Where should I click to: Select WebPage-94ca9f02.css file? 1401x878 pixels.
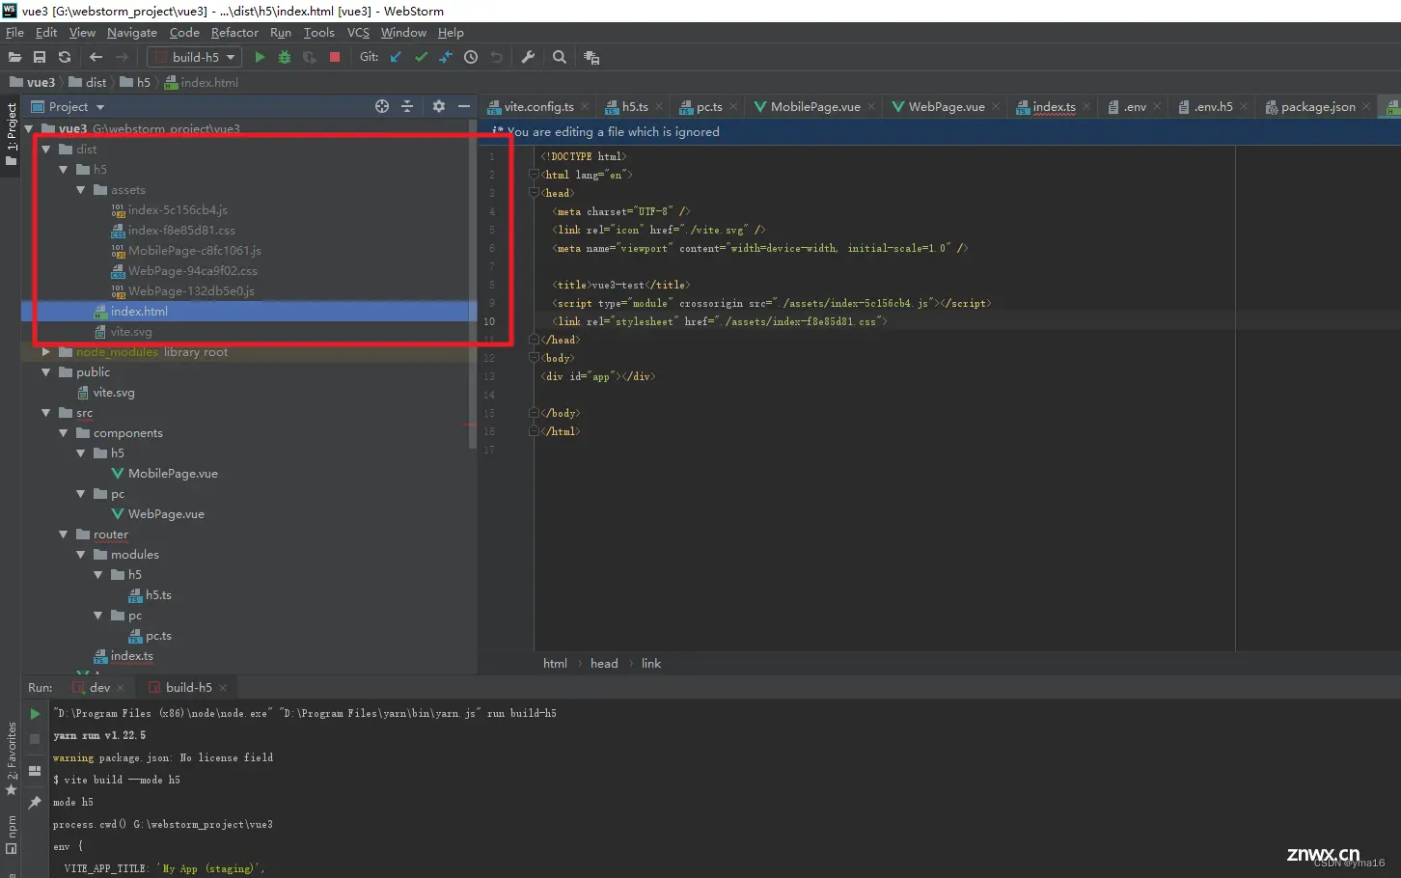tap(192, 271)
